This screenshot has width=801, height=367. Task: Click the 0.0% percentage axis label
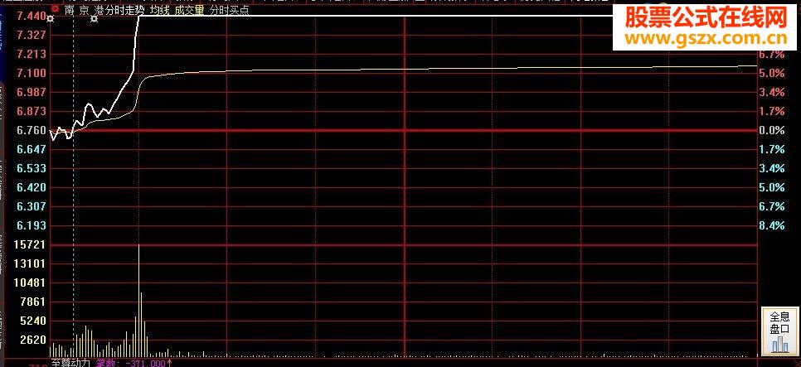click(771, 131)
